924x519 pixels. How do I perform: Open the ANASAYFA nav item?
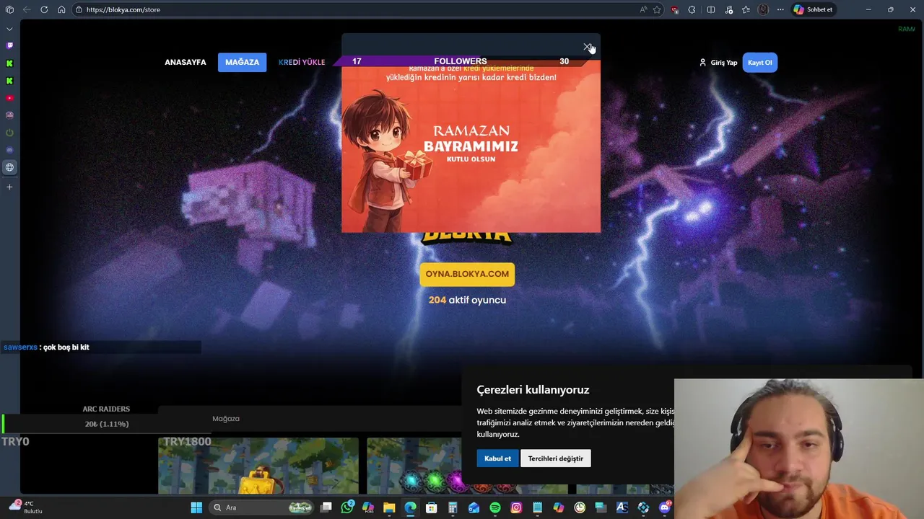coord(186,62)
